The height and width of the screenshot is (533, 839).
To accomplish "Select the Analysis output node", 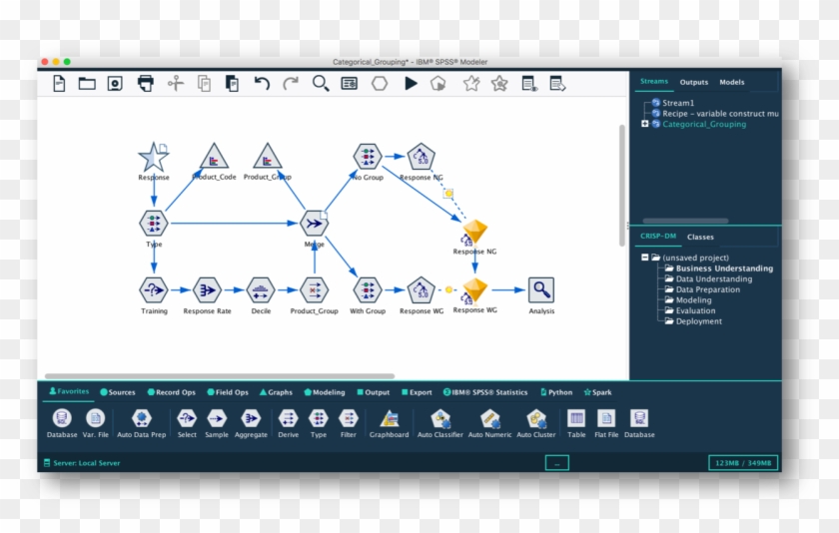I will click(x=541, y=290).
